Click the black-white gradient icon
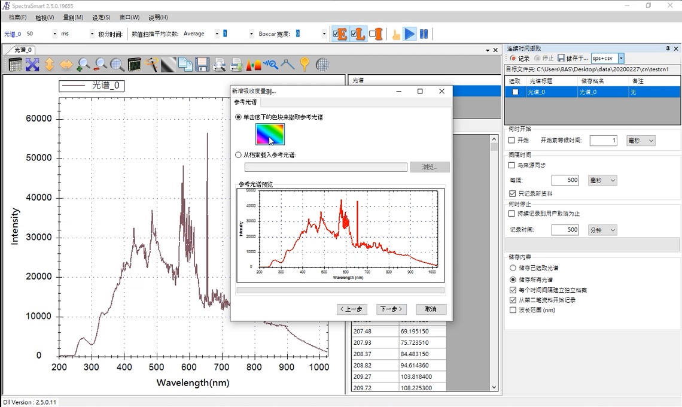The image size is (682, 407). tap(168, 65)
